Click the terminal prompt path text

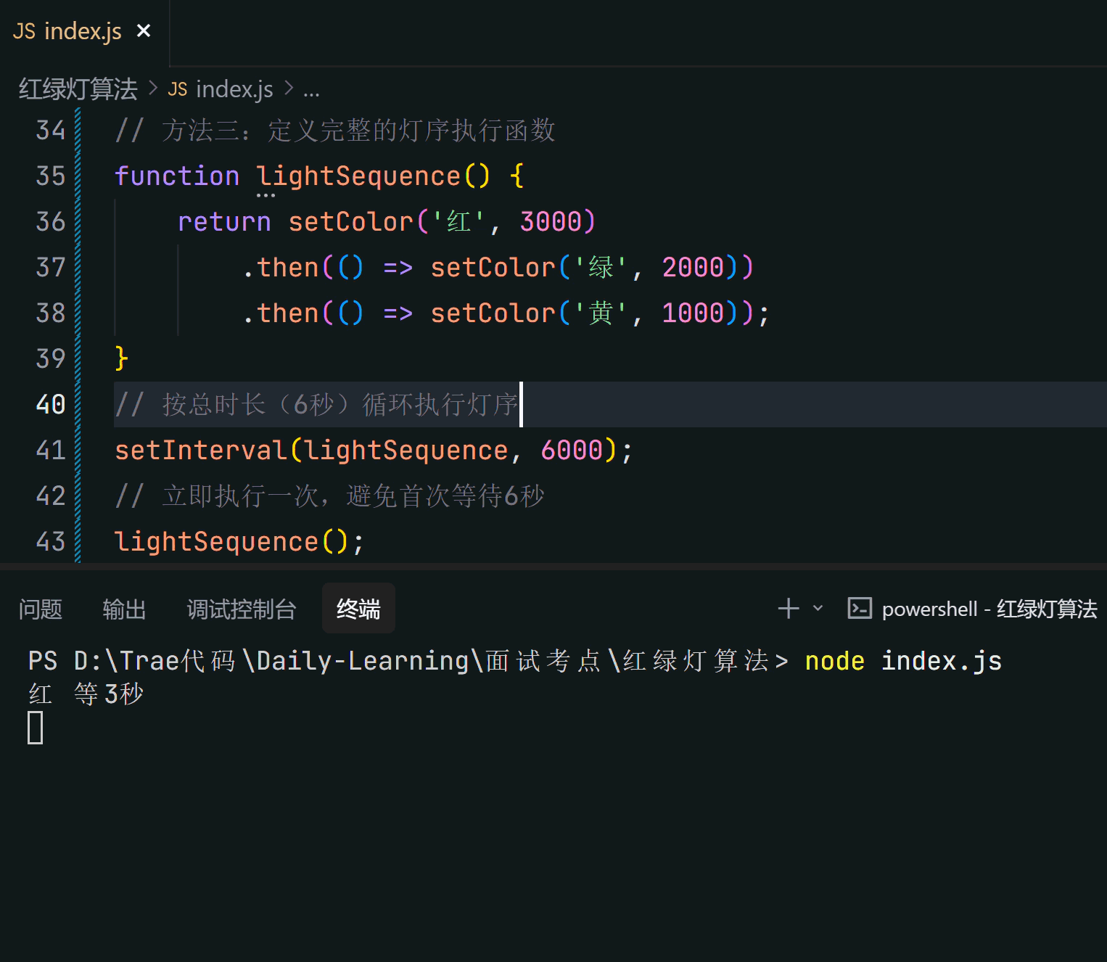(x=408, y=662)
